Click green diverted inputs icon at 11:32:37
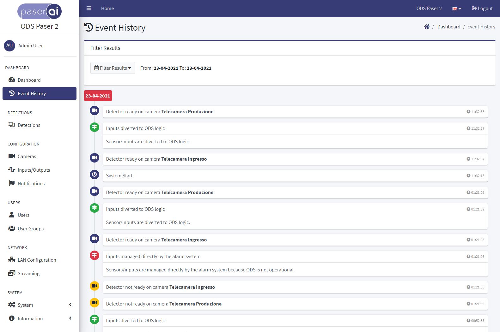 click(x=94, y=127)
